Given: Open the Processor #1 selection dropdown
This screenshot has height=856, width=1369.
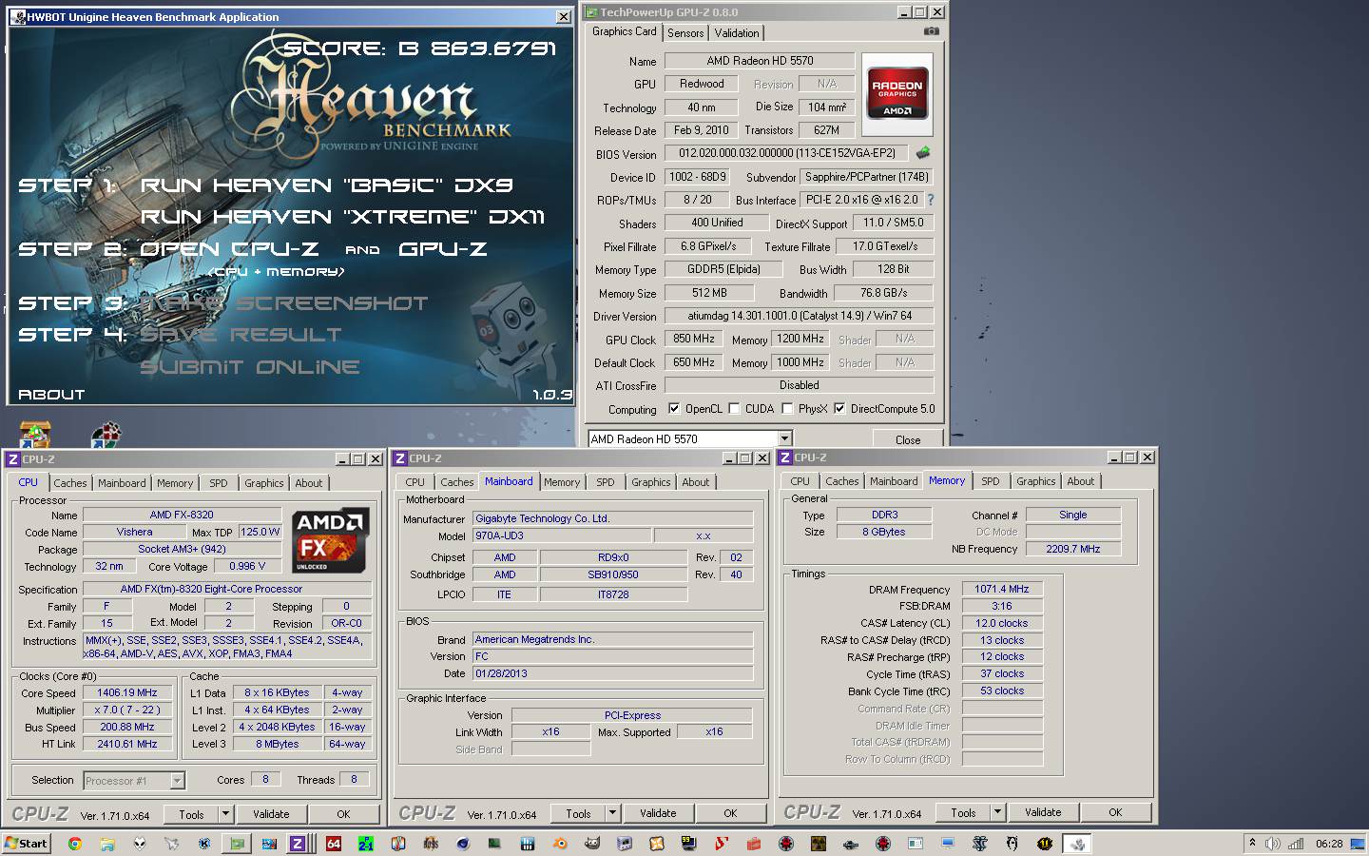Looking at the screenshot, I should click(177, 780).
